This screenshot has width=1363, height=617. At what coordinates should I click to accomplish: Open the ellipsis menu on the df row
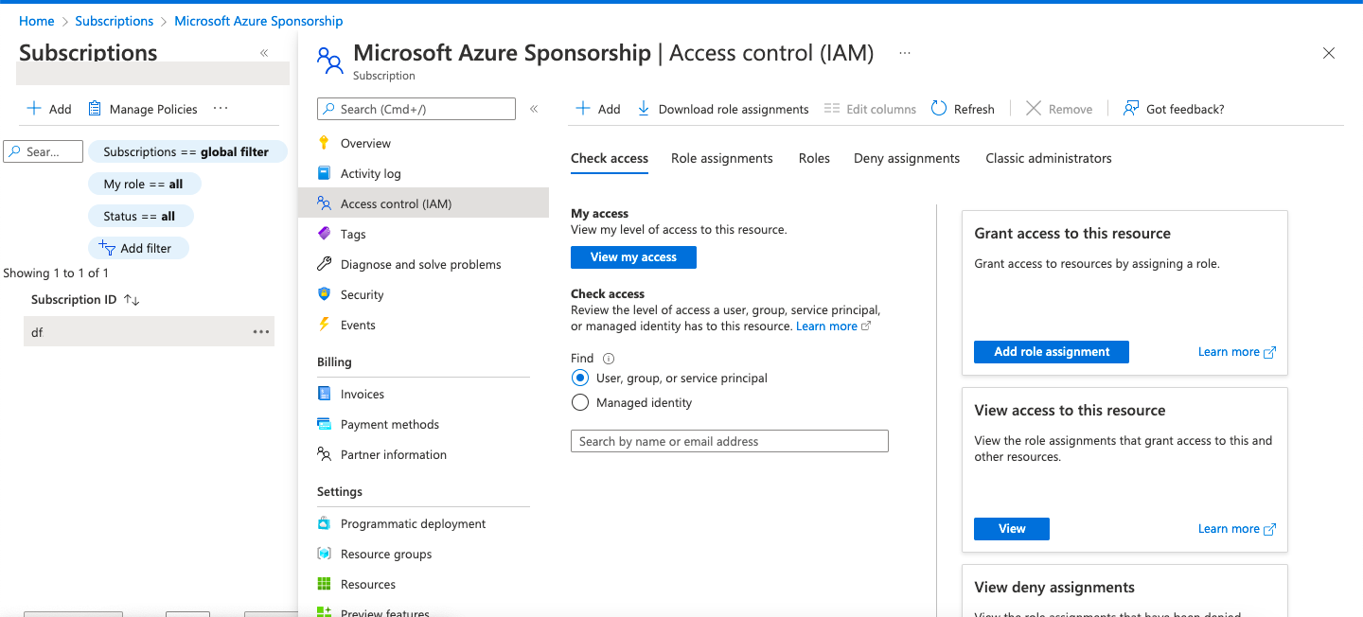point(261,332)
